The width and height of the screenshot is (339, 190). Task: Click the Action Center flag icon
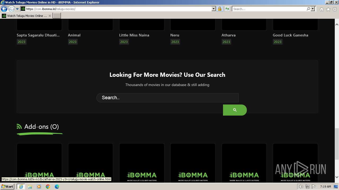(314, 187)
